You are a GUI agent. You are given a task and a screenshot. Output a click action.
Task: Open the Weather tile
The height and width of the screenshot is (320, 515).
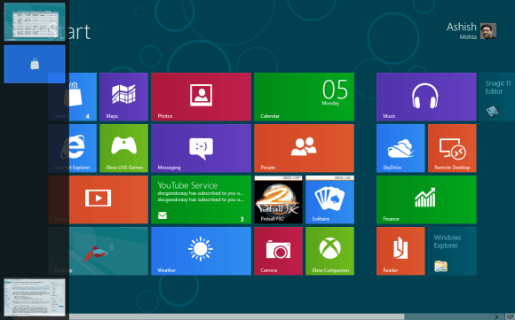[x=201, y=251]
